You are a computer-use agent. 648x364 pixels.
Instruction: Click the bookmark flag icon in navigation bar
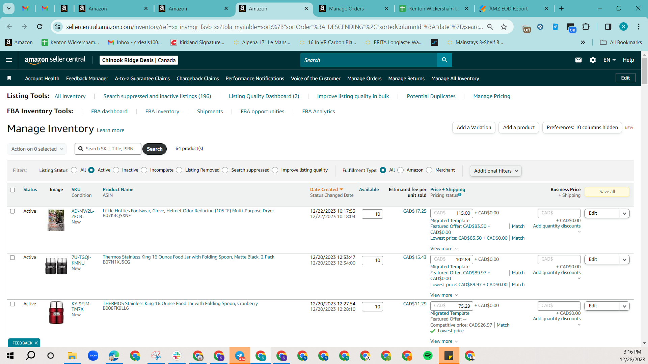(9, 78)
